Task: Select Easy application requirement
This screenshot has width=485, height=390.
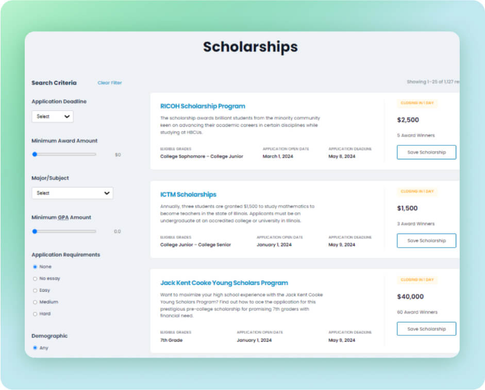Action: 35,291
